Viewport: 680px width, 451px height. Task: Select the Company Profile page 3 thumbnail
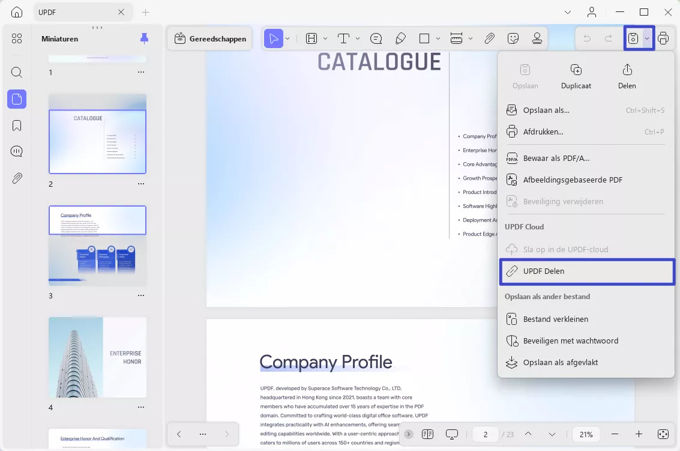(x=98, y=246)
